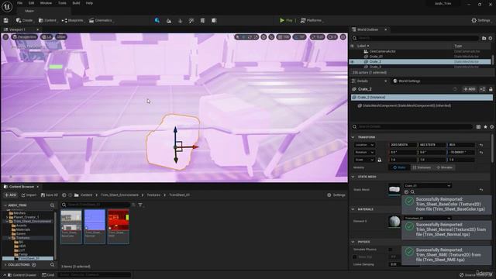This screenshot has width=496, height=279.
Task: Click the Save level icon in main toolbar
Action: tap(6, 20)
